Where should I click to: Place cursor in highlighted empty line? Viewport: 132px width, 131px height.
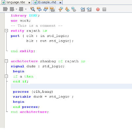click(x=71, y=86)
